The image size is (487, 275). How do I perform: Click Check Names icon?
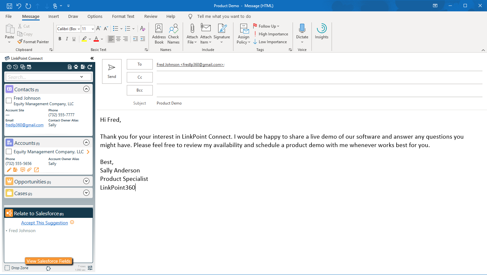174,34
